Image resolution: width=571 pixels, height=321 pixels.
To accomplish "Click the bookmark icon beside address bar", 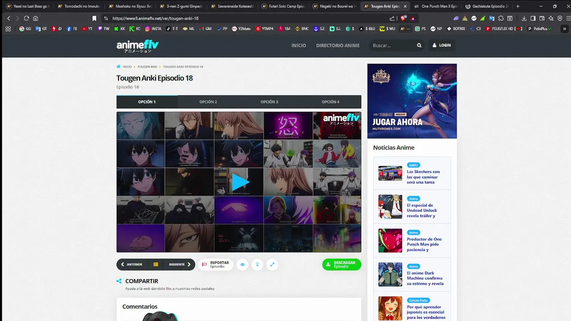I will coord(94,18).
